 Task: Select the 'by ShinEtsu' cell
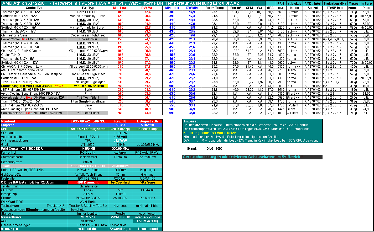click(148, 157)
